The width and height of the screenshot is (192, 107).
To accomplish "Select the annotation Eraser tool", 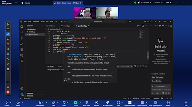I will point(8,49).
